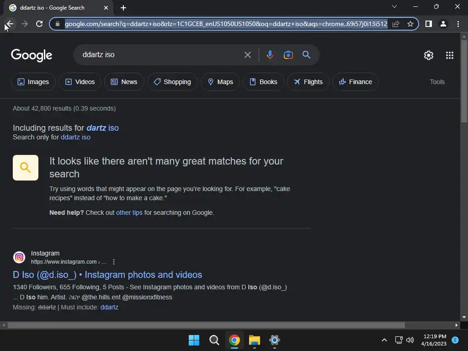468x351 pixels.
Task: Click the Google logo
Action: pyautogui.click(x=32, y=55)
